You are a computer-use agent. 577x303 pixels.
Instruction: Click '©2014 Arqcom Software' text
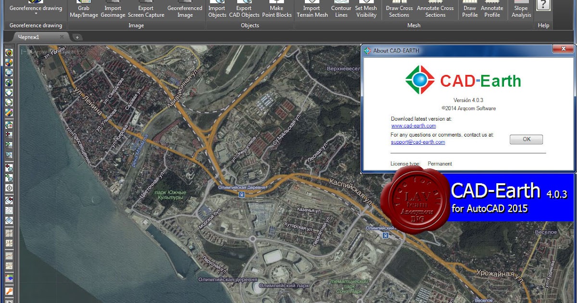click(468, 108)
